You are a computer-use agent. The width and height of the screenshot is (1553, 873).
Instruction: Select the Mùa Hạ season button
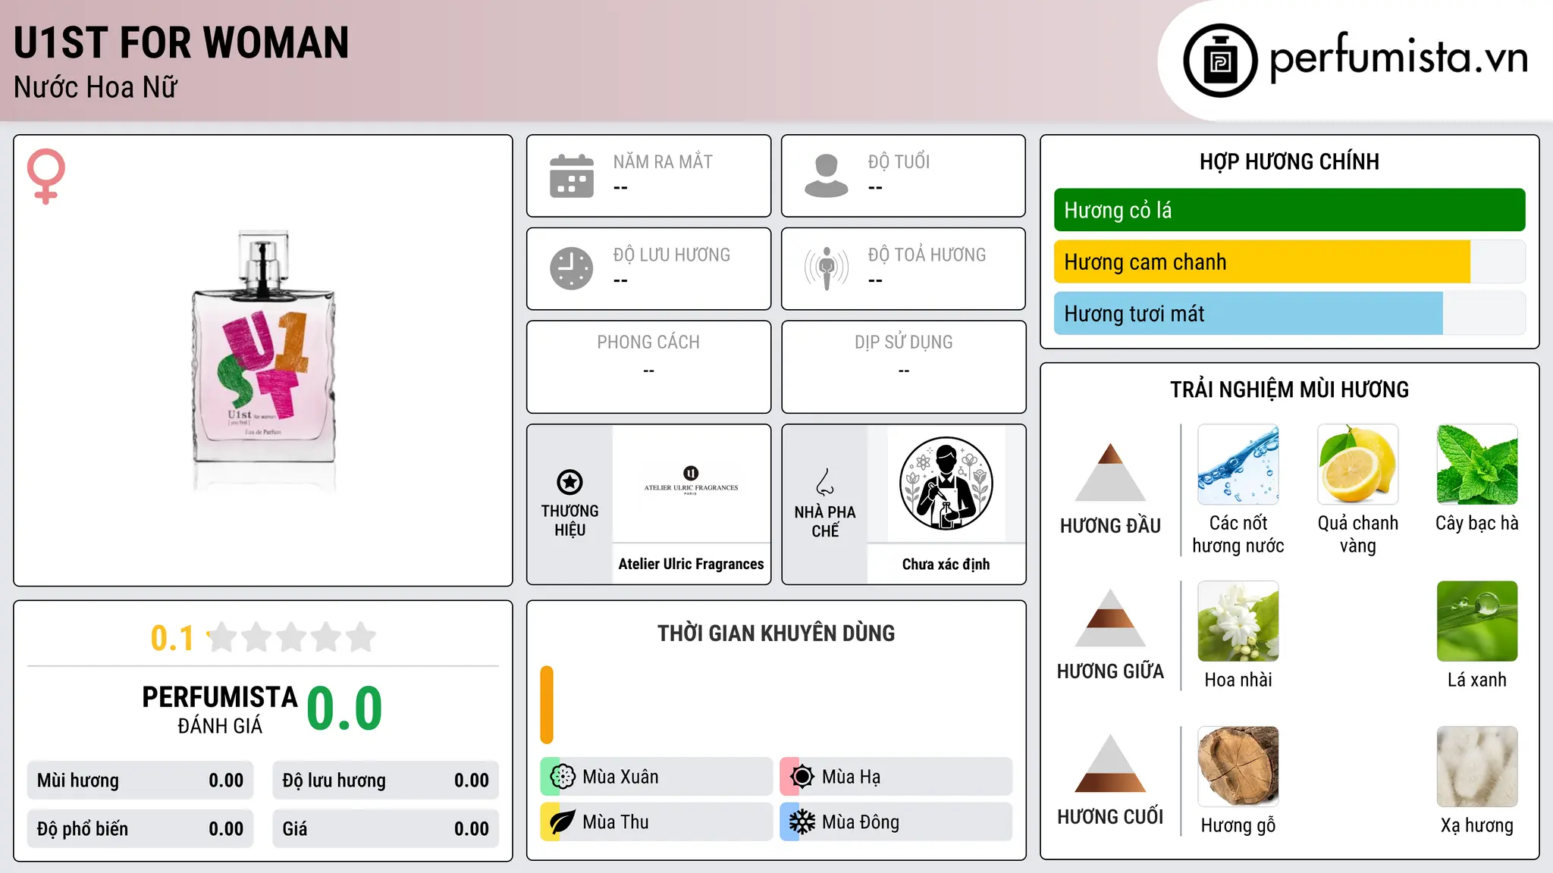pos(896,777)
